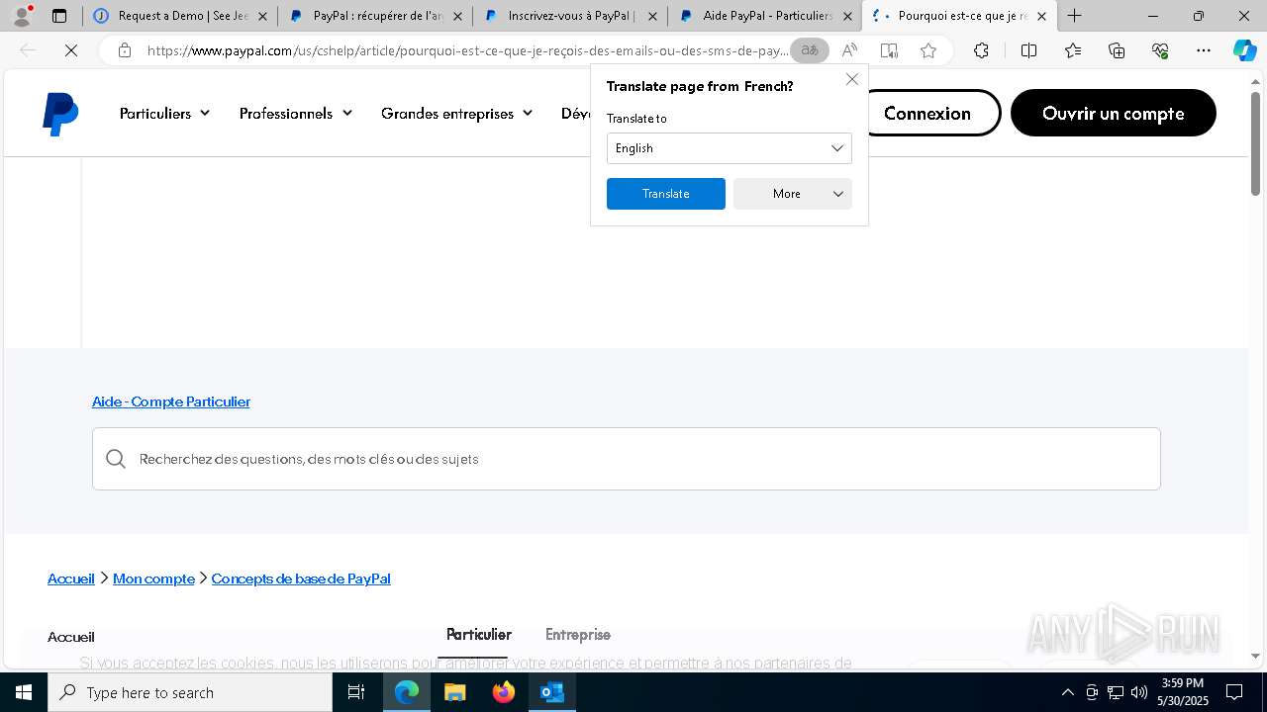Close the Aide PayPal tab
This screenshot has width=1267, height=712.
(x=846, y=16)
